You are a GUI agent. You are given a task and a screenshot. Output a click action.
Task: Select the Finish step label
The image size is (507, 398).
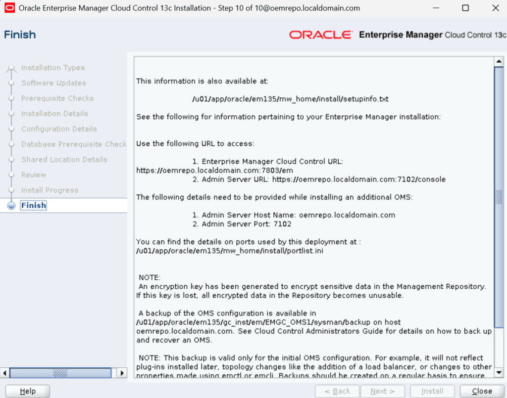33,205
